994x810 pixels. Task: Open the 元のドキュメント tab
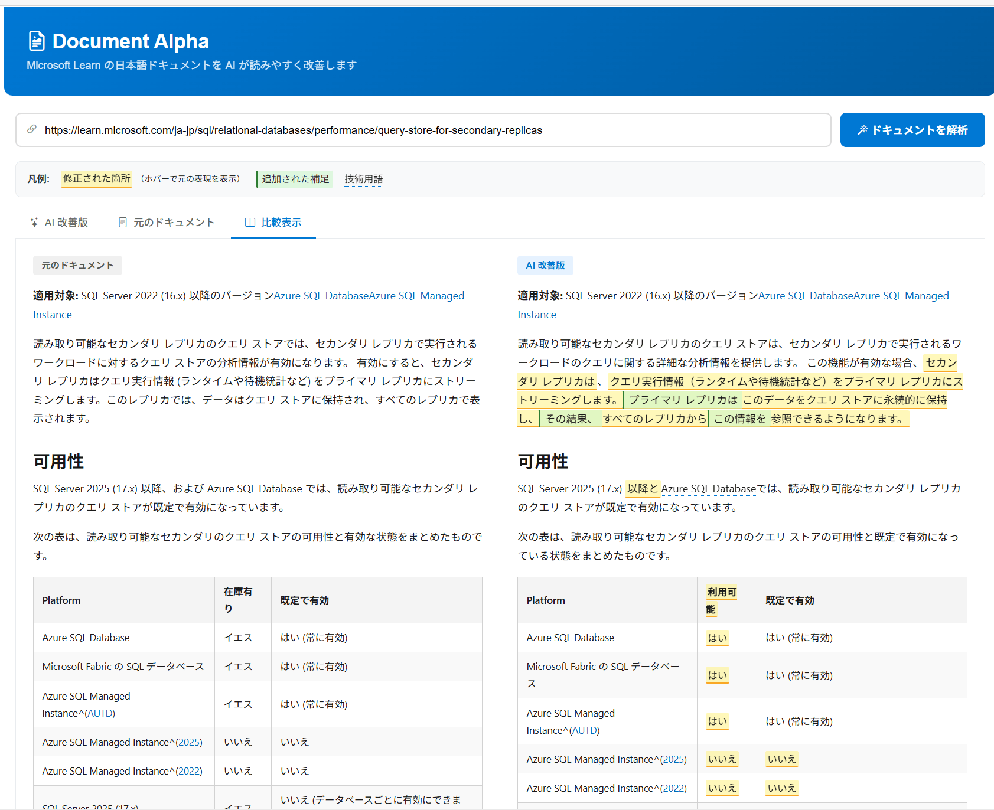[166, 223]
